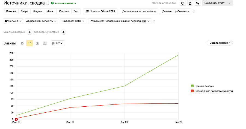This screenshot has width=246, height=129.
Task: Select the Неделя period tab
Action: [37, 11]
